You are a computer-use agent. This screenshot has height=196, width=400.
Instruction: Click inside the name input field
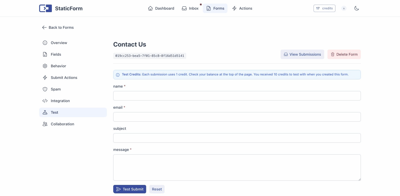237,96
